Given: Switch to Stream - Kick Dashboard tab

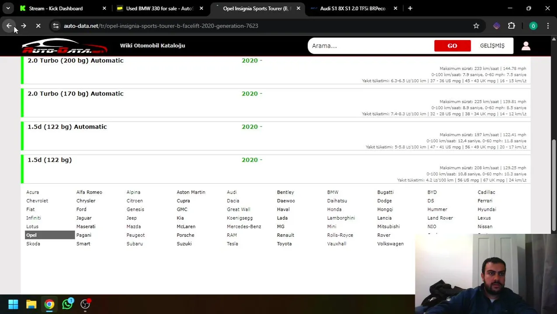Looking at the screenshot, I should (x=56, y=8).
